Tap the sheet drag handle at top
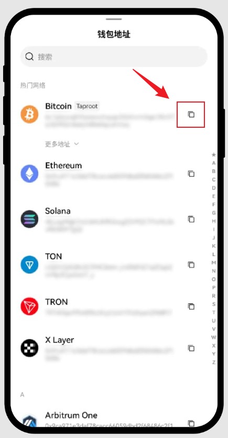Screen dimensions: 228x438 [x=114, y=19]
